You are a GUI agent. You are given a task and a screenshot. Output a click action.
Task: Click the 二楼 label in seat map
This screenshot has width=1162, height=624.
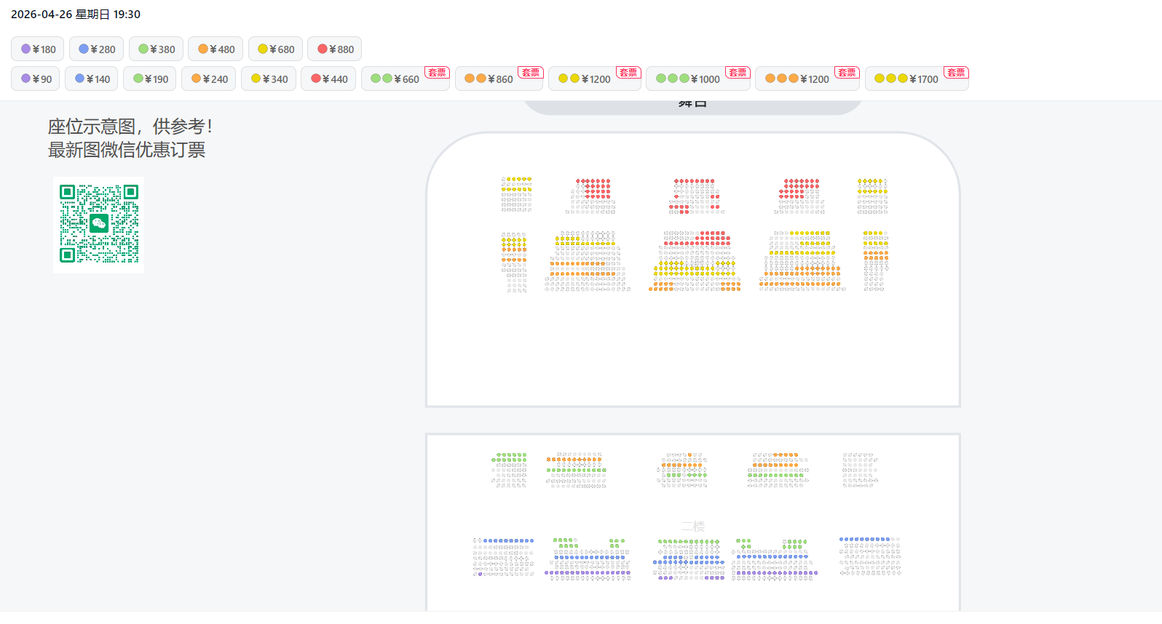click(x=693, y=527)
